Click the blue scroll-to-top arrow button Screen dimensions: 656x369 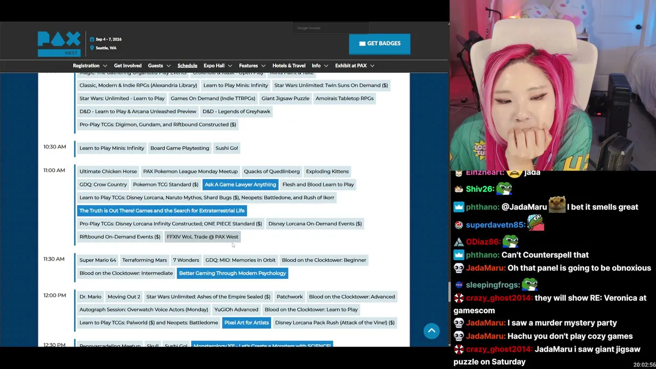click(x=432, y=331)
